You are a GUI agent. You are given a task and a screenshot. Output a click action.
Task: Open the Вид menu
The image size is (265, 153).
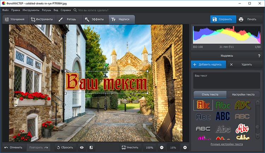[56, 10]
